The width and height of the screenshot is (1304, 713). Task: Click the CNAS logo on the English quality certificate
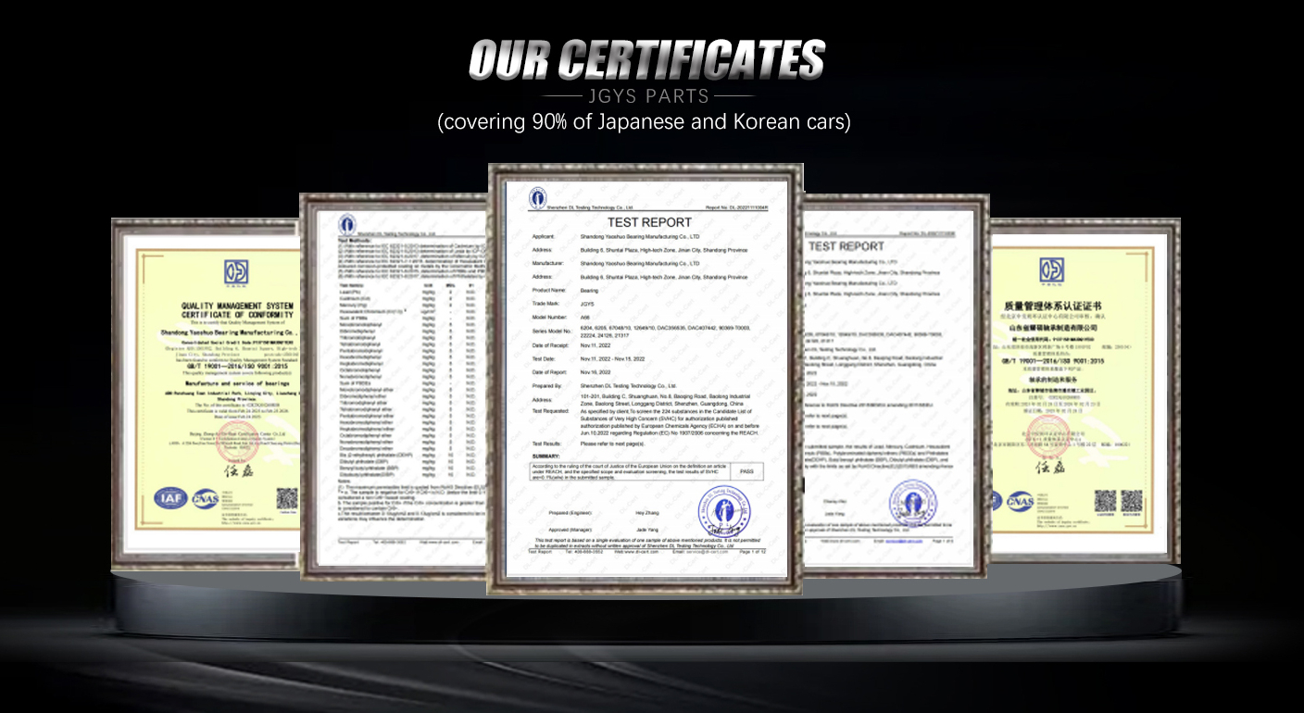click(x=204, y=499)
